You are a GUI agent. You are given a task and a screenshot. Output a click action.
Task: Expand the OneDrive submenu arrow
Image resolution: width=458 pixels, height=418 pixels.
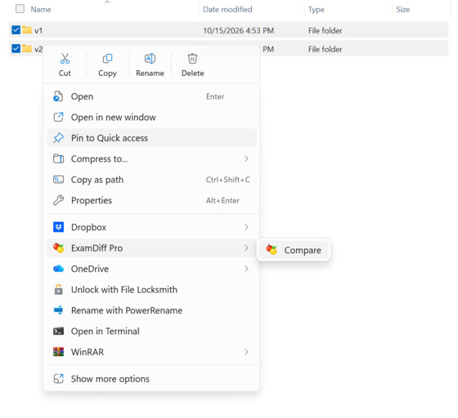pyautogui.click(x=246, y=269)
